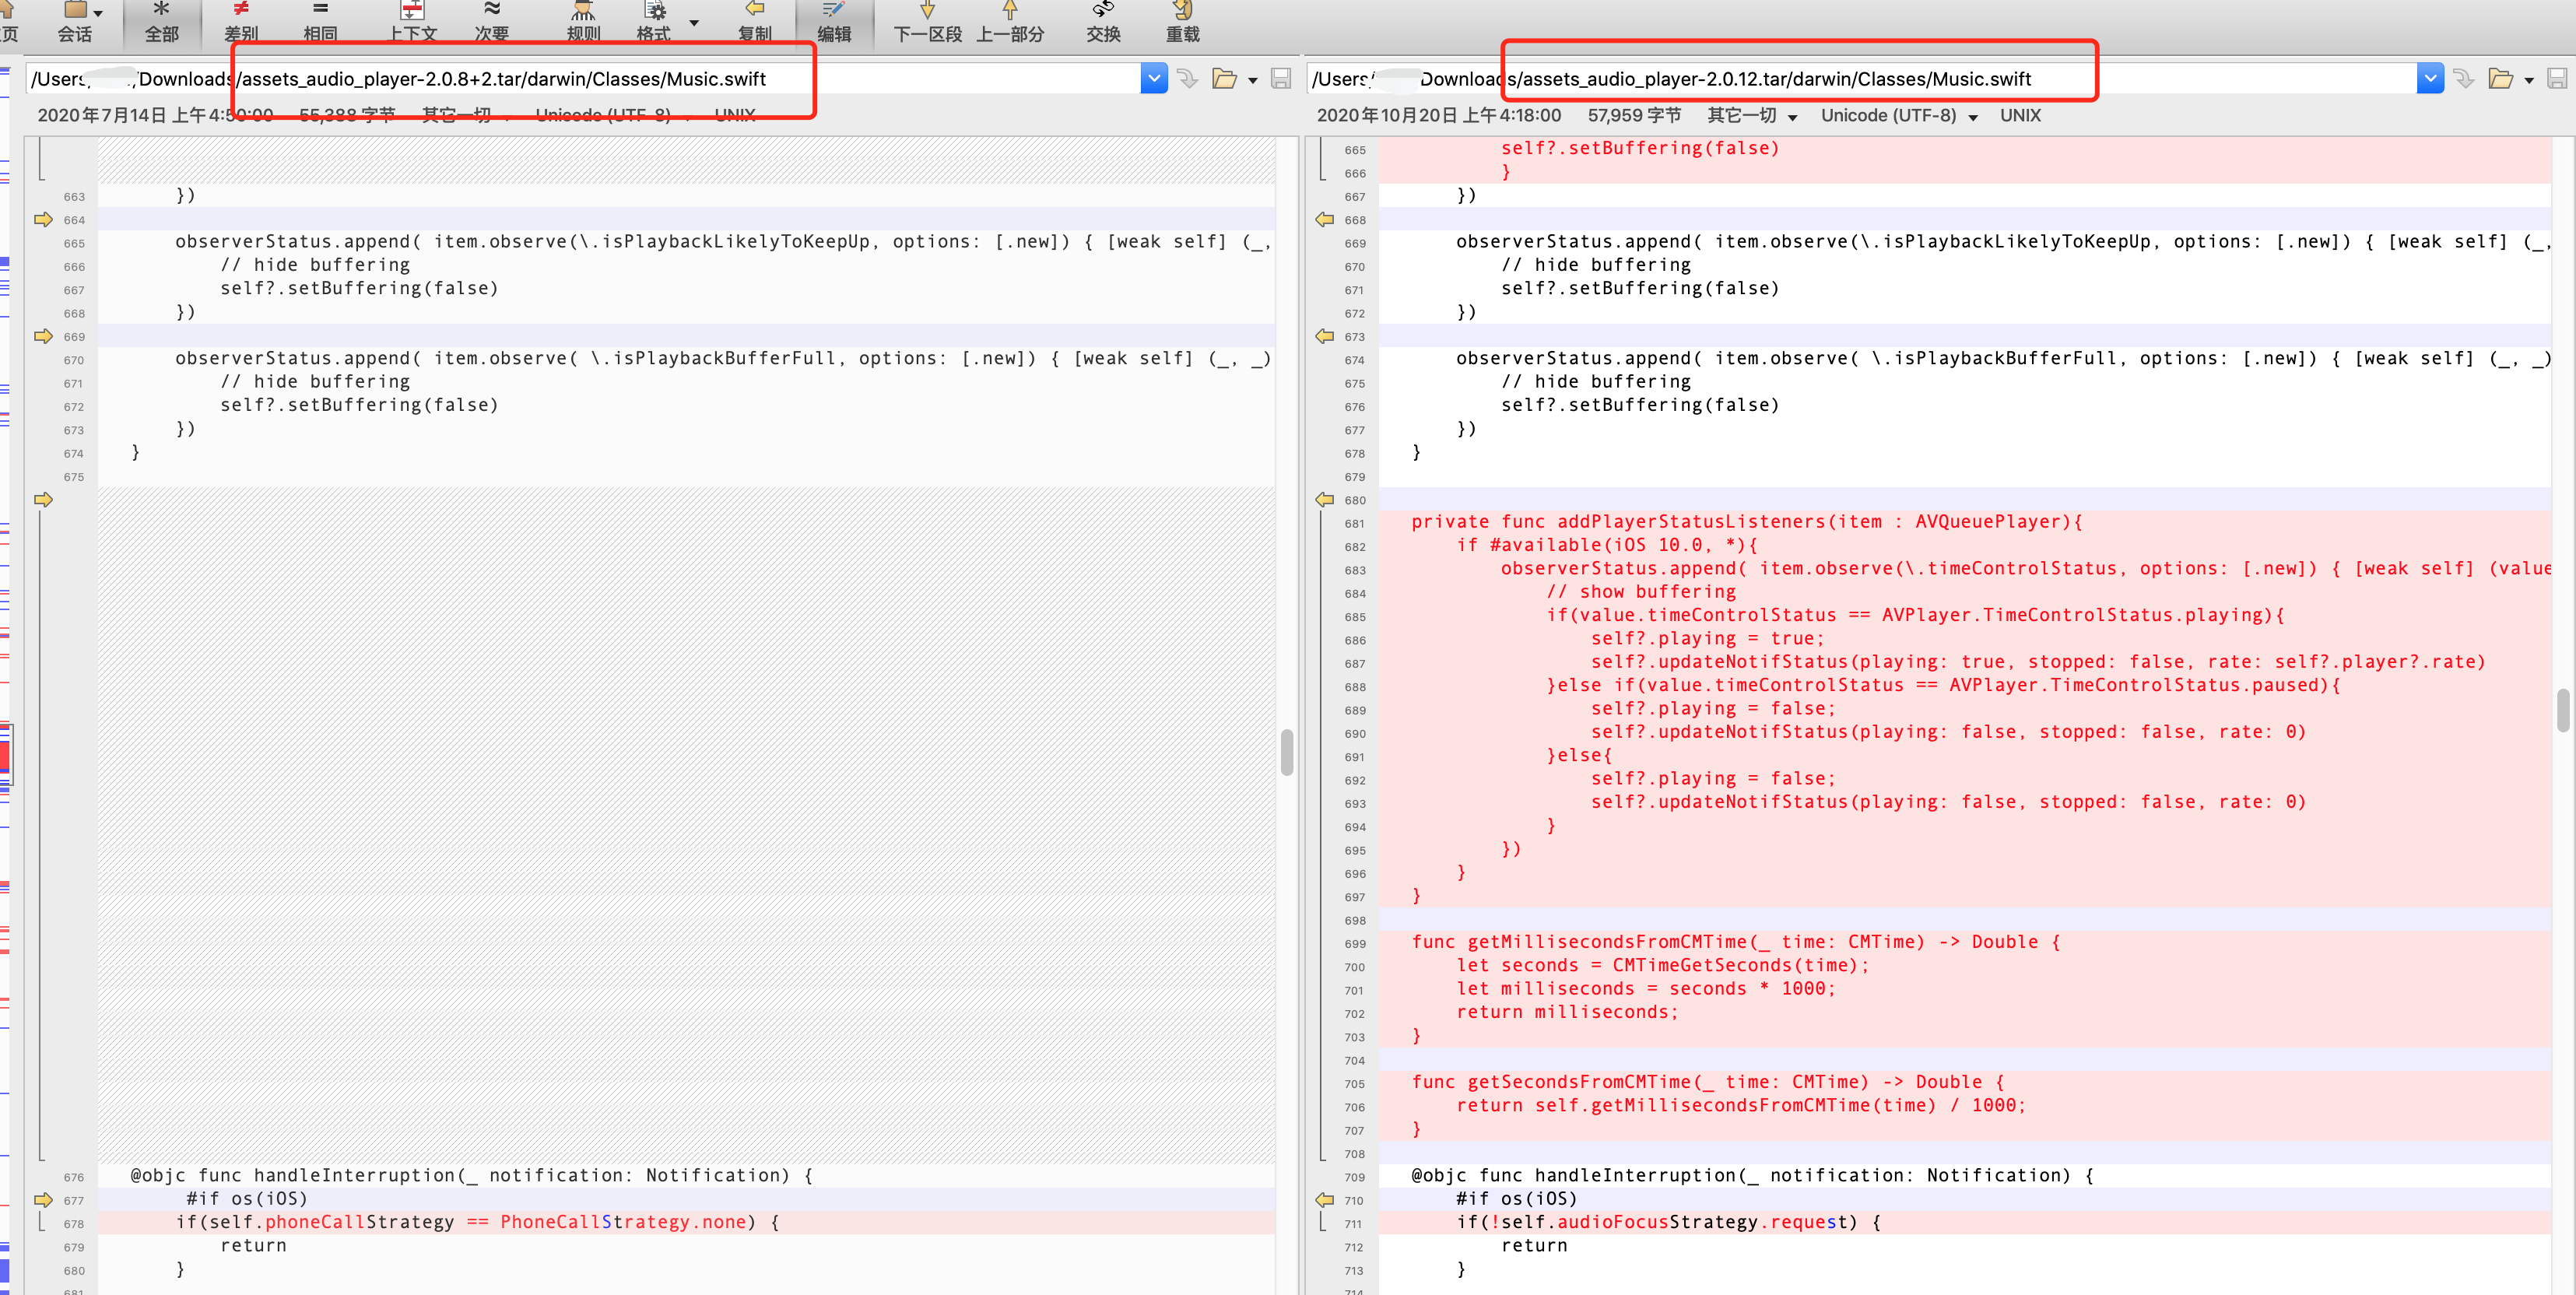This screenshot has height=1295, width=2576.
Task: Click the browse folder icon beside right path
Action: tap(2502, 78)
